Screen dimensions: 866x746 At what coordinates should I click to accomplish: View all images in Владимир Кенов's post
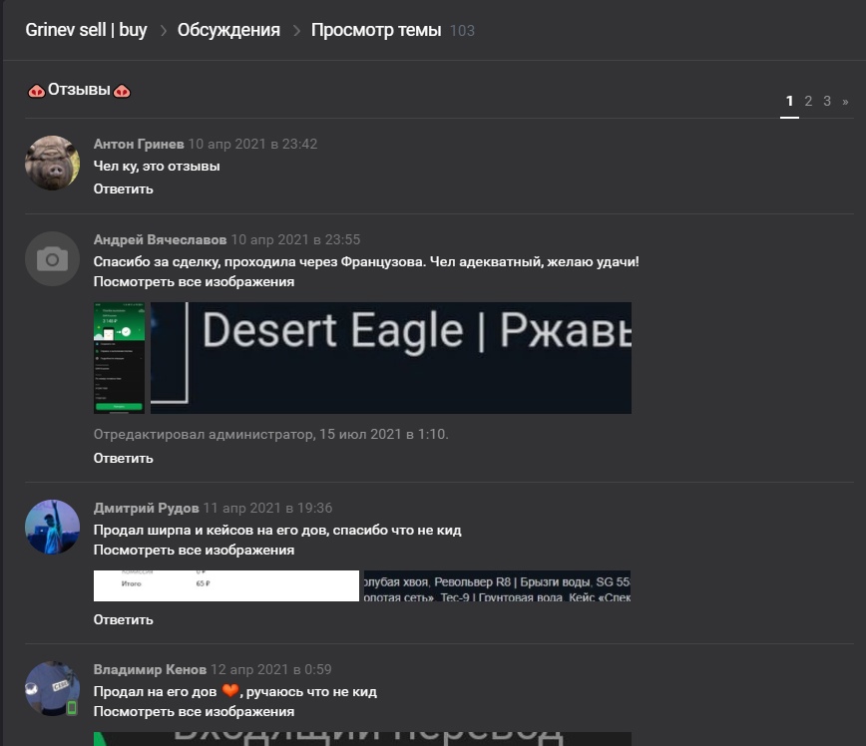[194, 711]
